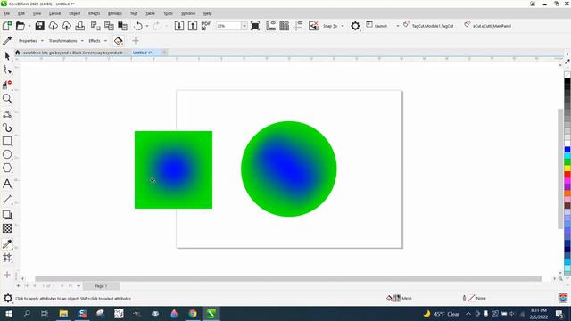The width and height of the screenshot is (571, 321).
Task: Toggle snapping off icon
Action: [x=313, y=26]
